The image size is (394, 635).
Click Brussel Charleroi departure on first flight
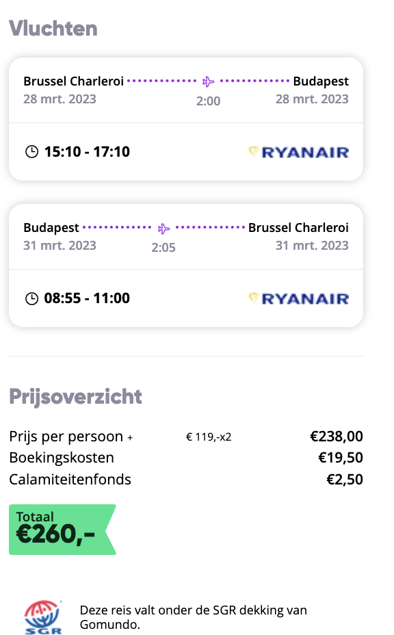(x=73, y=81)
